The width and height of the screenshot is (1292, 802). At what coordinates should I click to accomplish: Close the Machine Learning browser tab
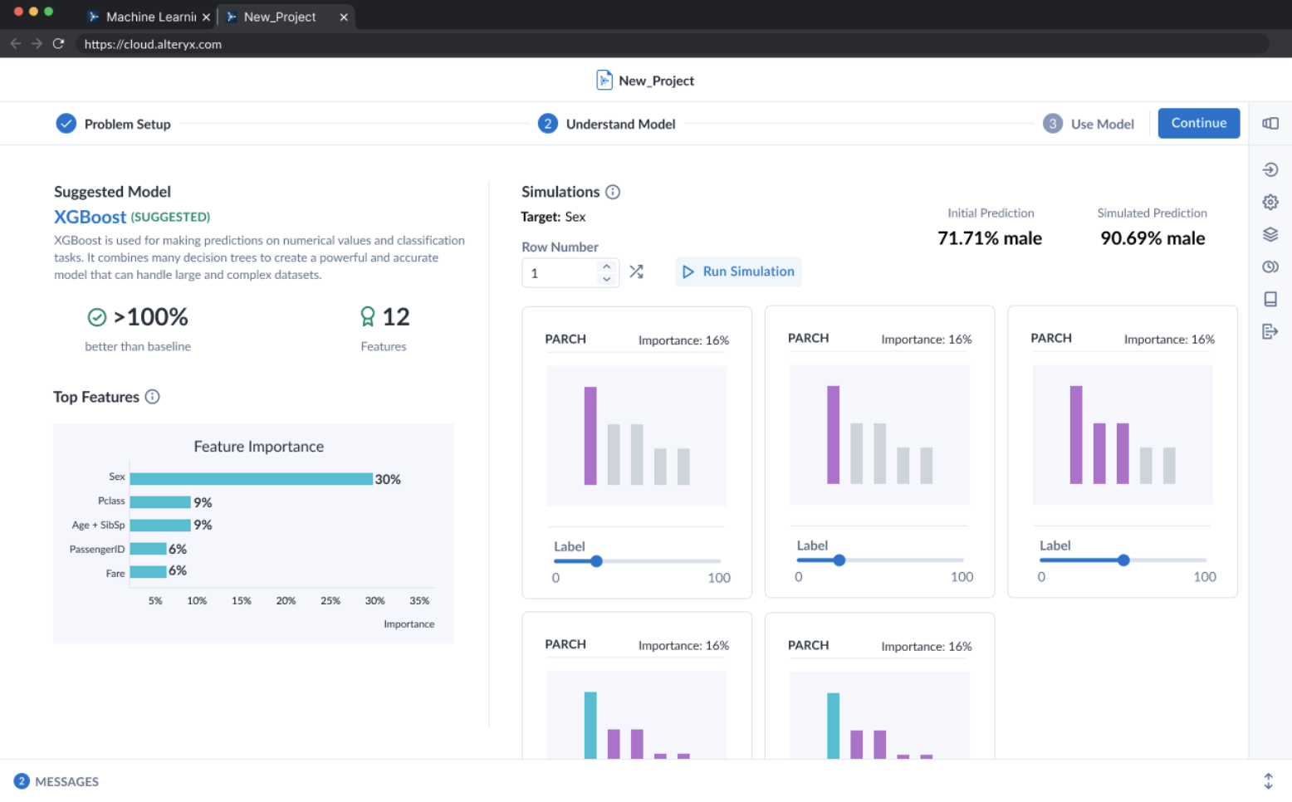(x=206, y=17)
